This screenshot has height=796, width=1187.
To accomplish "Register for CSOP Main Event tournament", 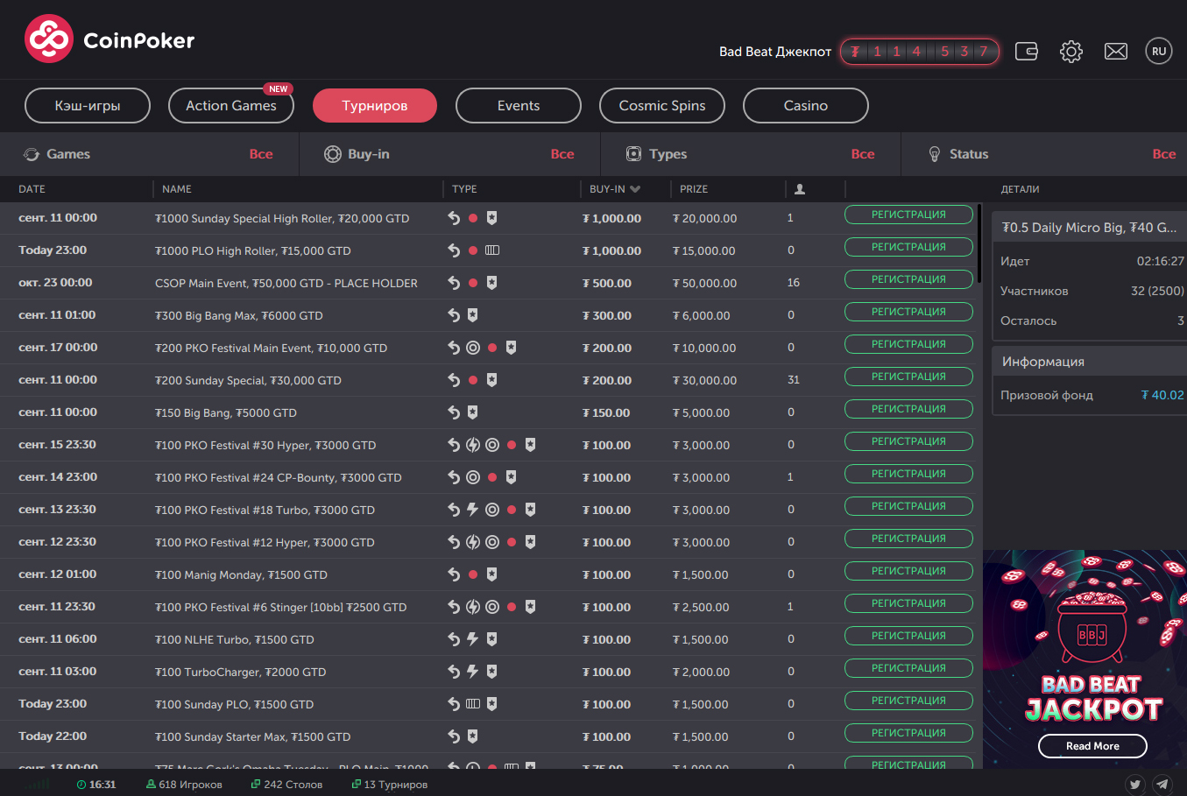I will [908, 279].
